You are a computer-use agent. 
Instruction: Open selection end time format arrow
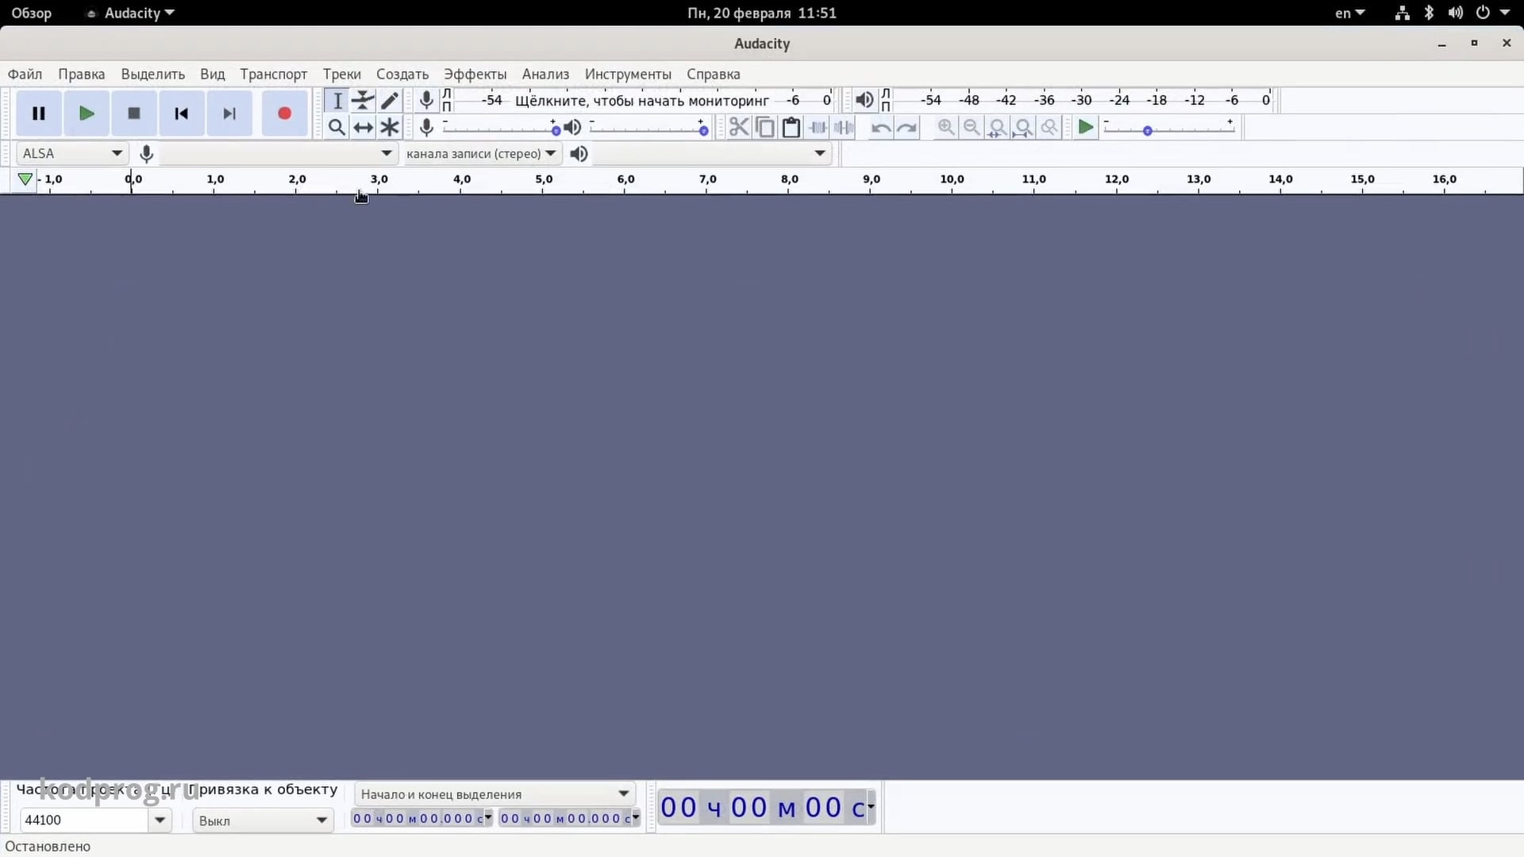636,817
